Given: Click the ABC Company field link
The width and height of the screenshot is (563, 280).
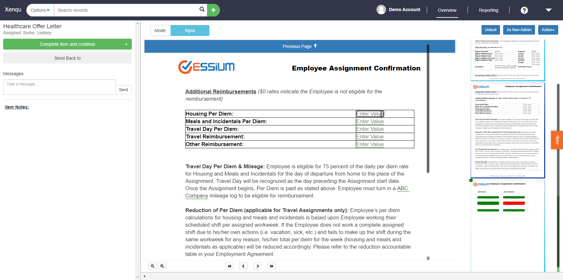Looking at the screenshot, I should coord(403,188).
